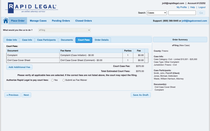Click the jnill@legalconnect.com support email link

click(194, 21)
